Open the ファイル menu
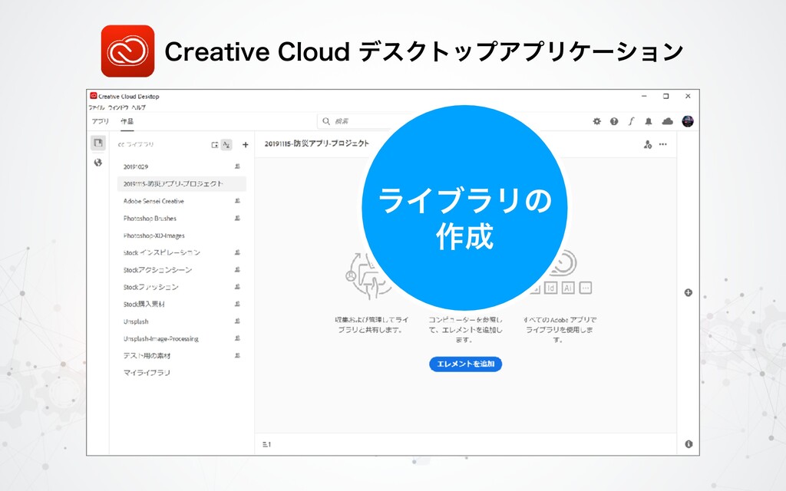The height and width of the screenshot is (491, 786). pyautogui.click(x=96, y=107)
